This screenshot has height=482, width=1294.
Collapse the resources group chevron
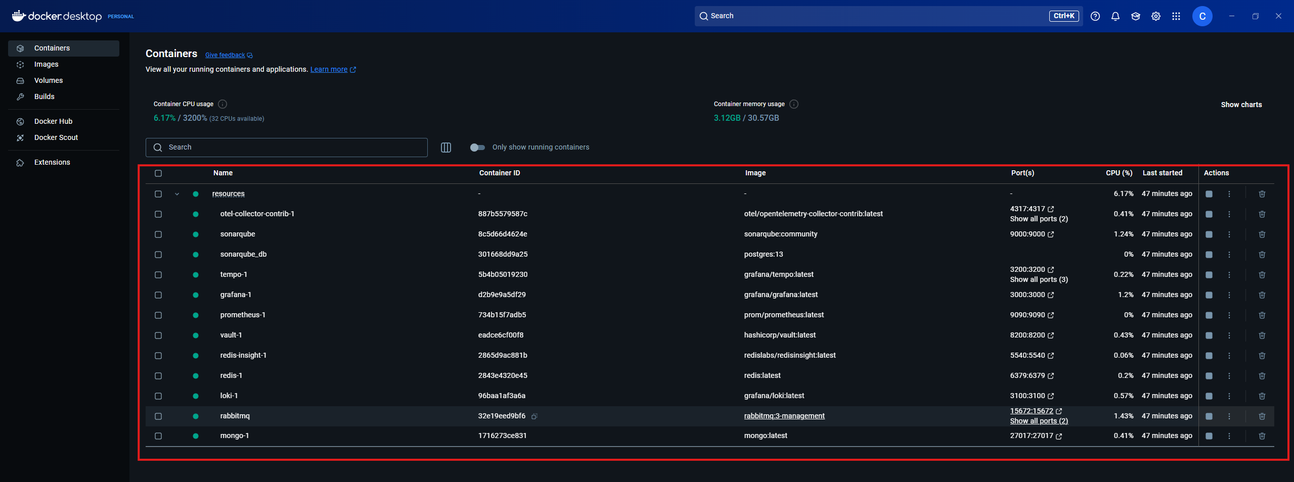pyautogui.click(x=177, y=194)
